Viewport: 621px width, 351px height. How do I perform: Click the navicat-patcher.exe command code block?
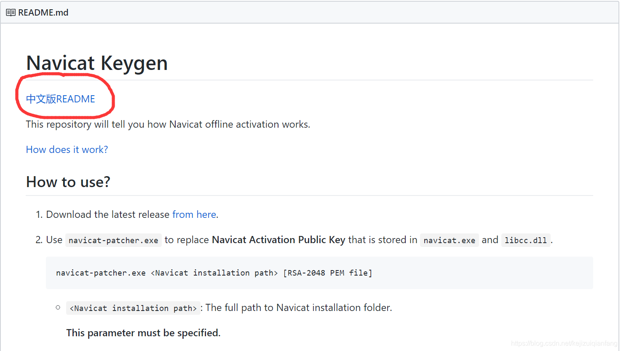319,273
